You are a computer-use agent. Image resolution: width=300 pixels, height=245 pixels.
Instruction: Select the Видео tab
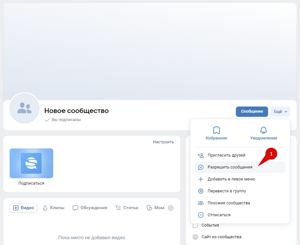click(x=24, y=208)
